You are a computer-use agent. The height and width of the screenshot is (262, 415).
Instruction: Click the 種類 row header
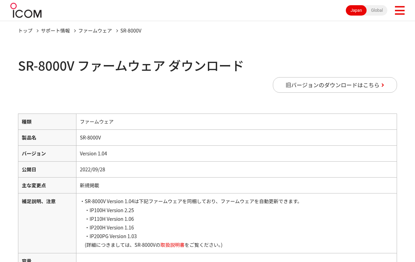click(x=47, y=121)
